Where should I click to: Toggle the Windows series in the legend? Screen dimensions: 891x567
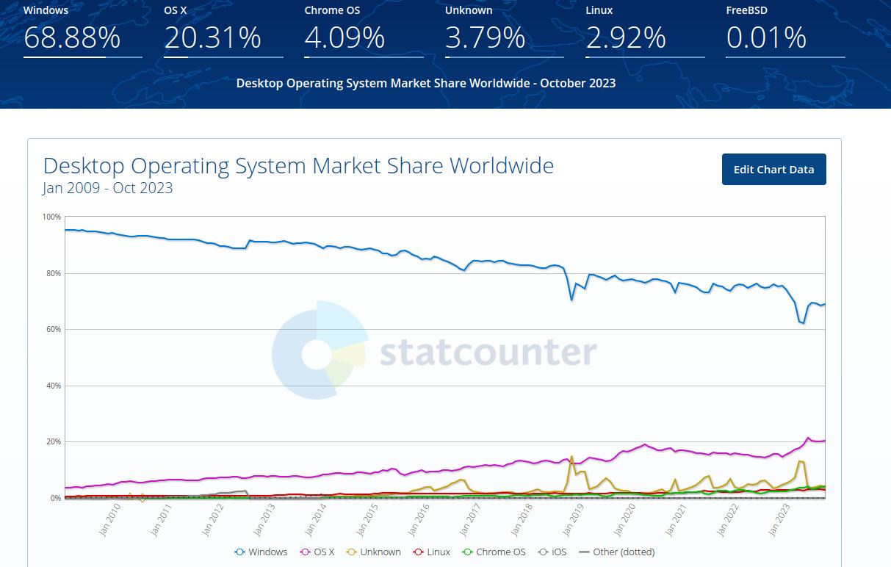pos(261,552)
